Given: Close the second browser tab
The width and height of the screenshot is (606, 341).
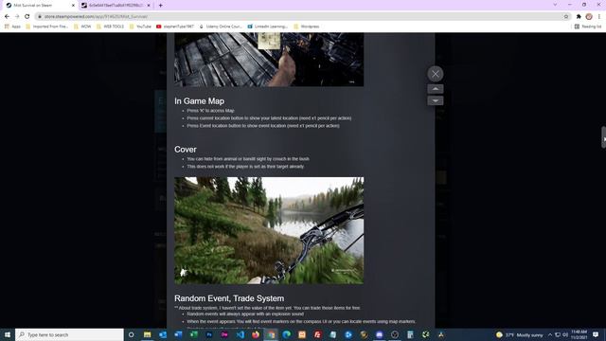Looking at the screenshot, I should point(149,6).
